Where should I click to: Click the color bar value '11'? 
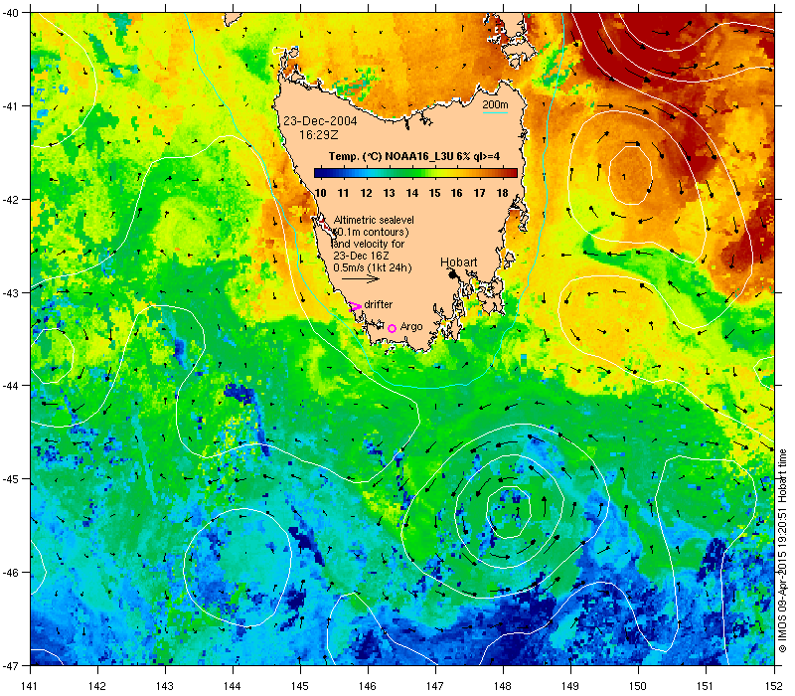click(x=343, y=193)
